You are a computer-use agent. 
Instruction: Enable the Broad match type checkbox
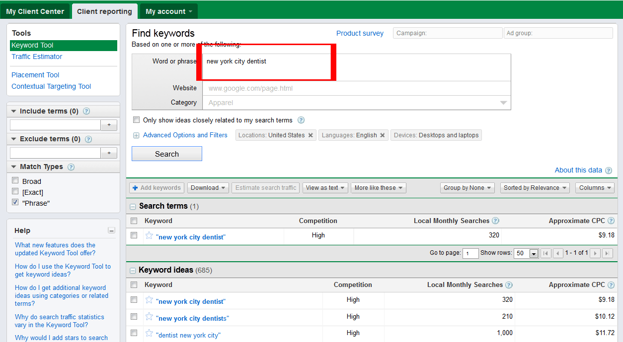click(x=15, y=181)
